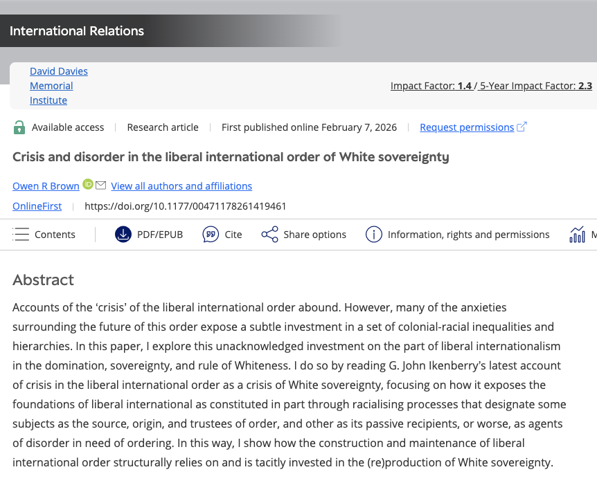This screenshot has width=597, height=483.
Task: Click the Research article label
Action: point(162,127)
